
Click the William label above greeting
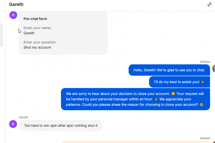coord(205,62)
